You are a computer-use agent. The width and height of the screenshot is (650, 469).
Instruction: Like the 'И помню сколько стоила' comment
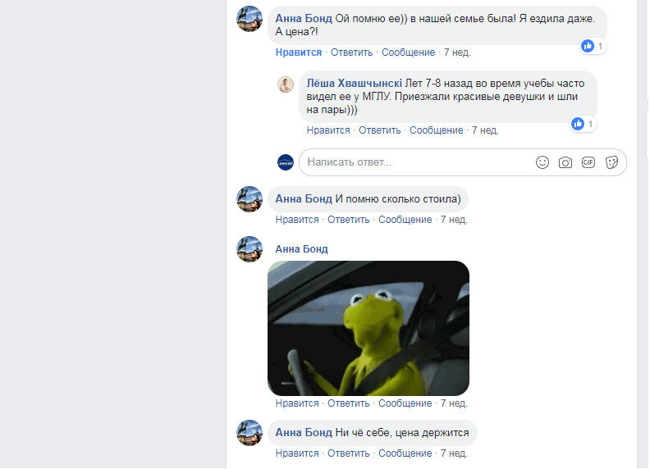[297, 220]
